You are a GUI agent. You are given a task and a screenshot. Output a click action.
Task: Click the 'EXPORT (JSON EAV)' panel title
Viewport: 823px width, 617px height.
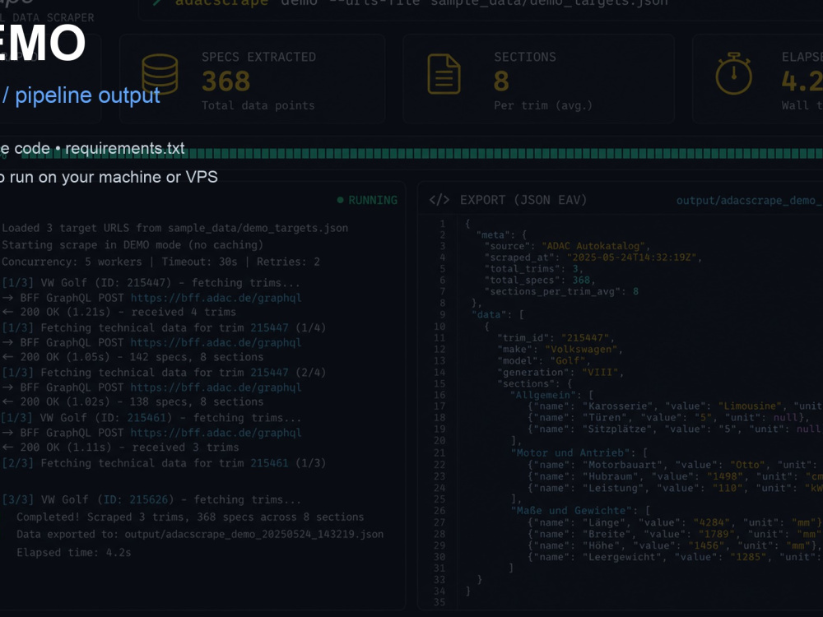click(523, 200)
